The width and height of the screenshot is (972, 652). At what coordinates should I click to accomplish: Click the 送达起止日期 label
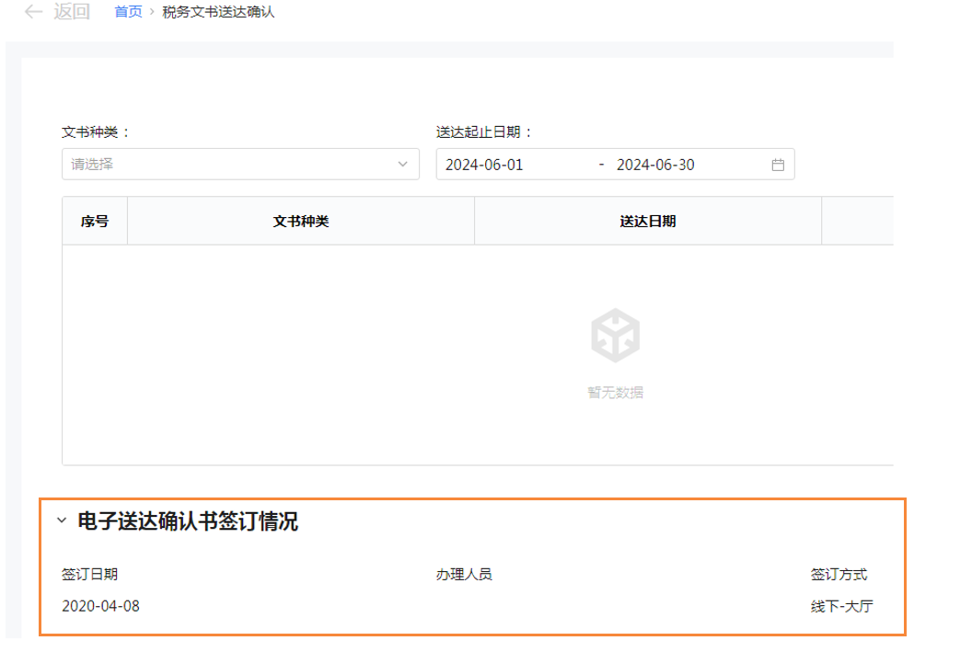point(484,132)
